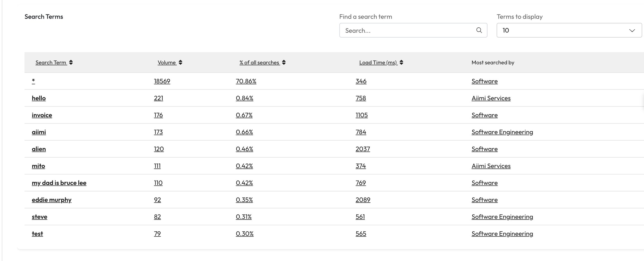Open the 'eddie murphy' search term
The image size is (644, 261).
click(52, 200)
